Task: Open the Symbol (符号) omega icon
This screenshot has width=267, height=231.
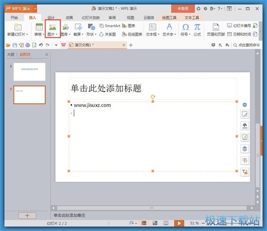Action: click(x=185, y=27)
